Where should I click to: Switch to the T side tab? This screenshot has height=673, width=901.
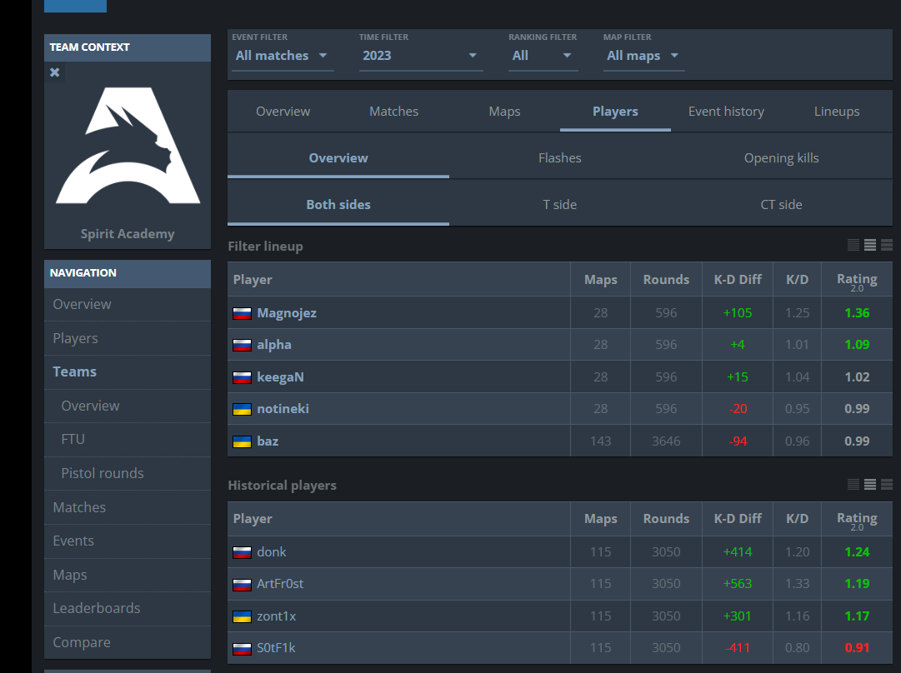[559, 204]
